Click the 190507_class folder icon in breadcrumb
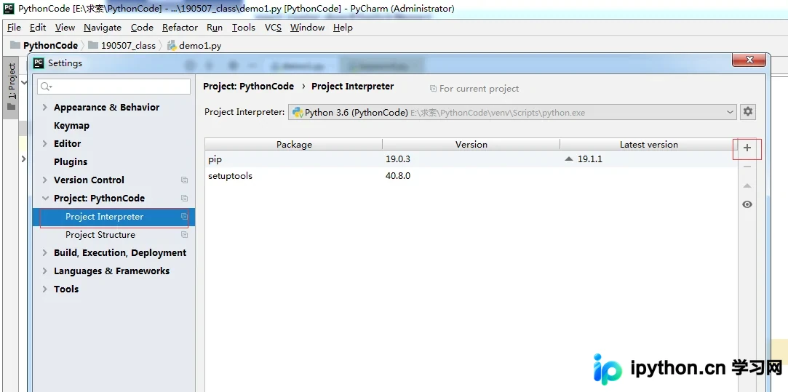This screenshot has width=788, height=392. (x=93, y=45)
